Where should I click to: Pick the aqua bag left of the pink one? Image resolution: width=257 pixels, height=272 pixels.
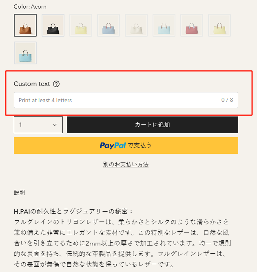click(x=164, y=25)
